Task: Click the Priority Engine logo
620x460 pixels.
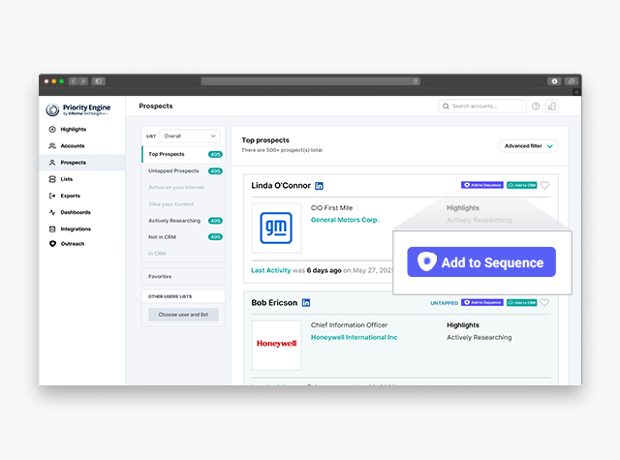Action: pyautogui.click(x=77, y=109)
